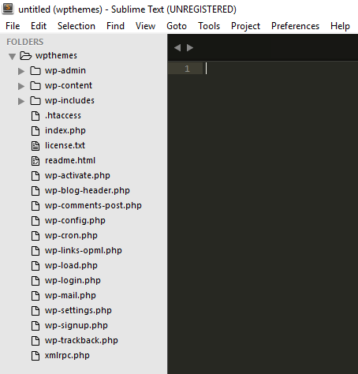This screenshot has height=374, width=358.
Task: Click the open wpthemes folder icon
Action: tap(26, 55)
